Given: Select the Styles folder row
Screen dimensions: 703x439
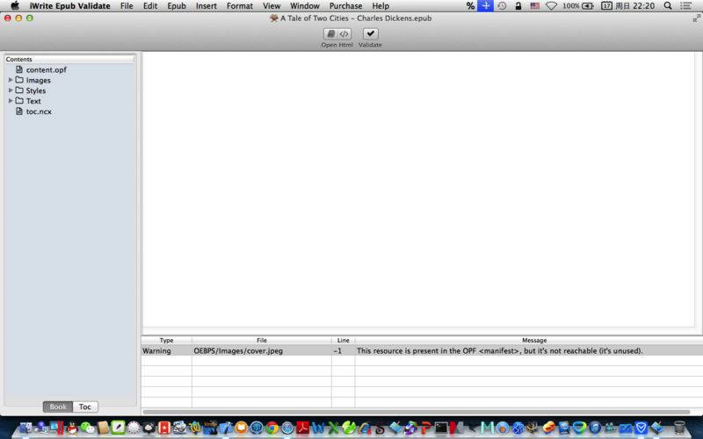Looking at the screenshot, I should (70, 90).
